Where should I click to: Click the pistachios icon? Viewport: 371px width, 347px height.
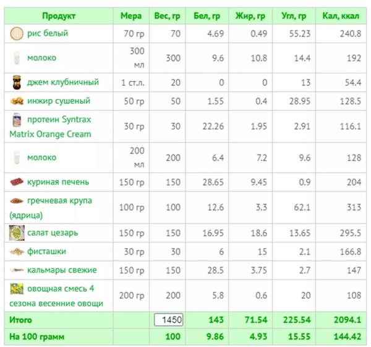[17, 252]
